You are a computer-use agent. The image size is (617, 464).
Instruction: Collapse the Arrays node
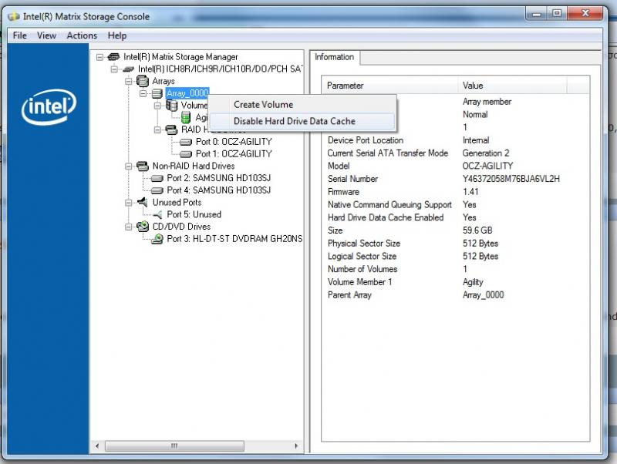pyautogui.click(x=129, y=82)
